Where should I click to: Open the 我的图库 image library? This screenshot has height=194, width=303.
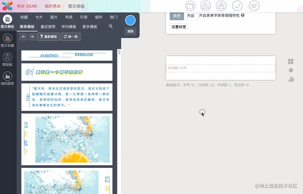coord(7,78)
